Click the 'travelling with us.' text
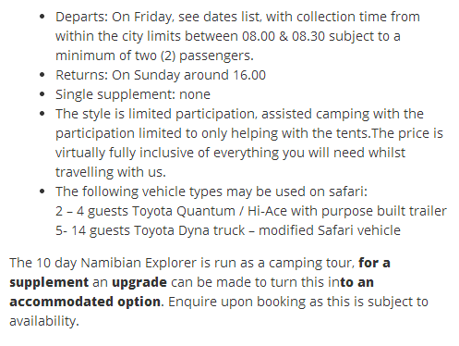The height and width of the screenshot is (346, 459). (111, 172)
